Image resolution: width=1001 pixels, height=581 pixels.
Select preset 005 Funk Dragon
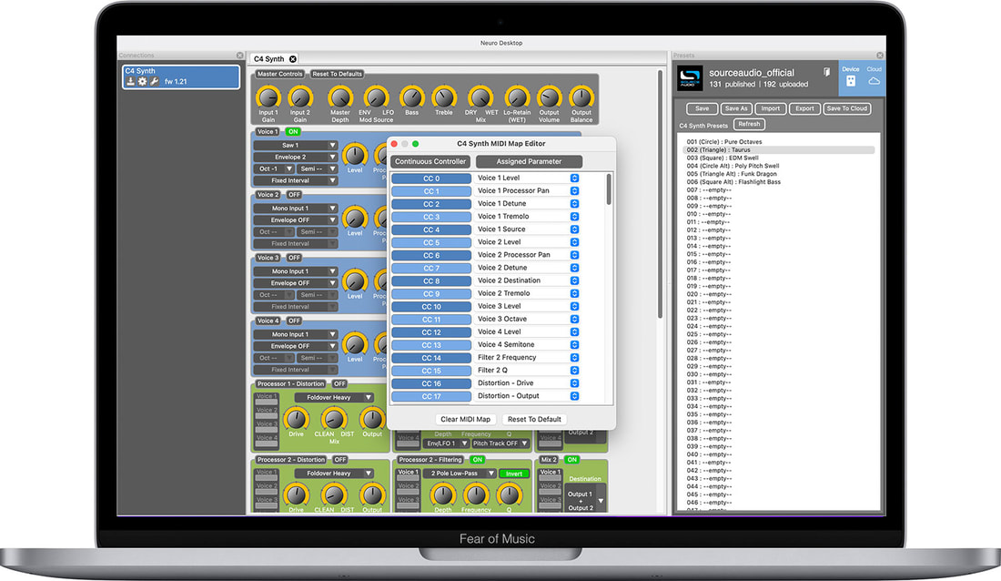point(732,174)
